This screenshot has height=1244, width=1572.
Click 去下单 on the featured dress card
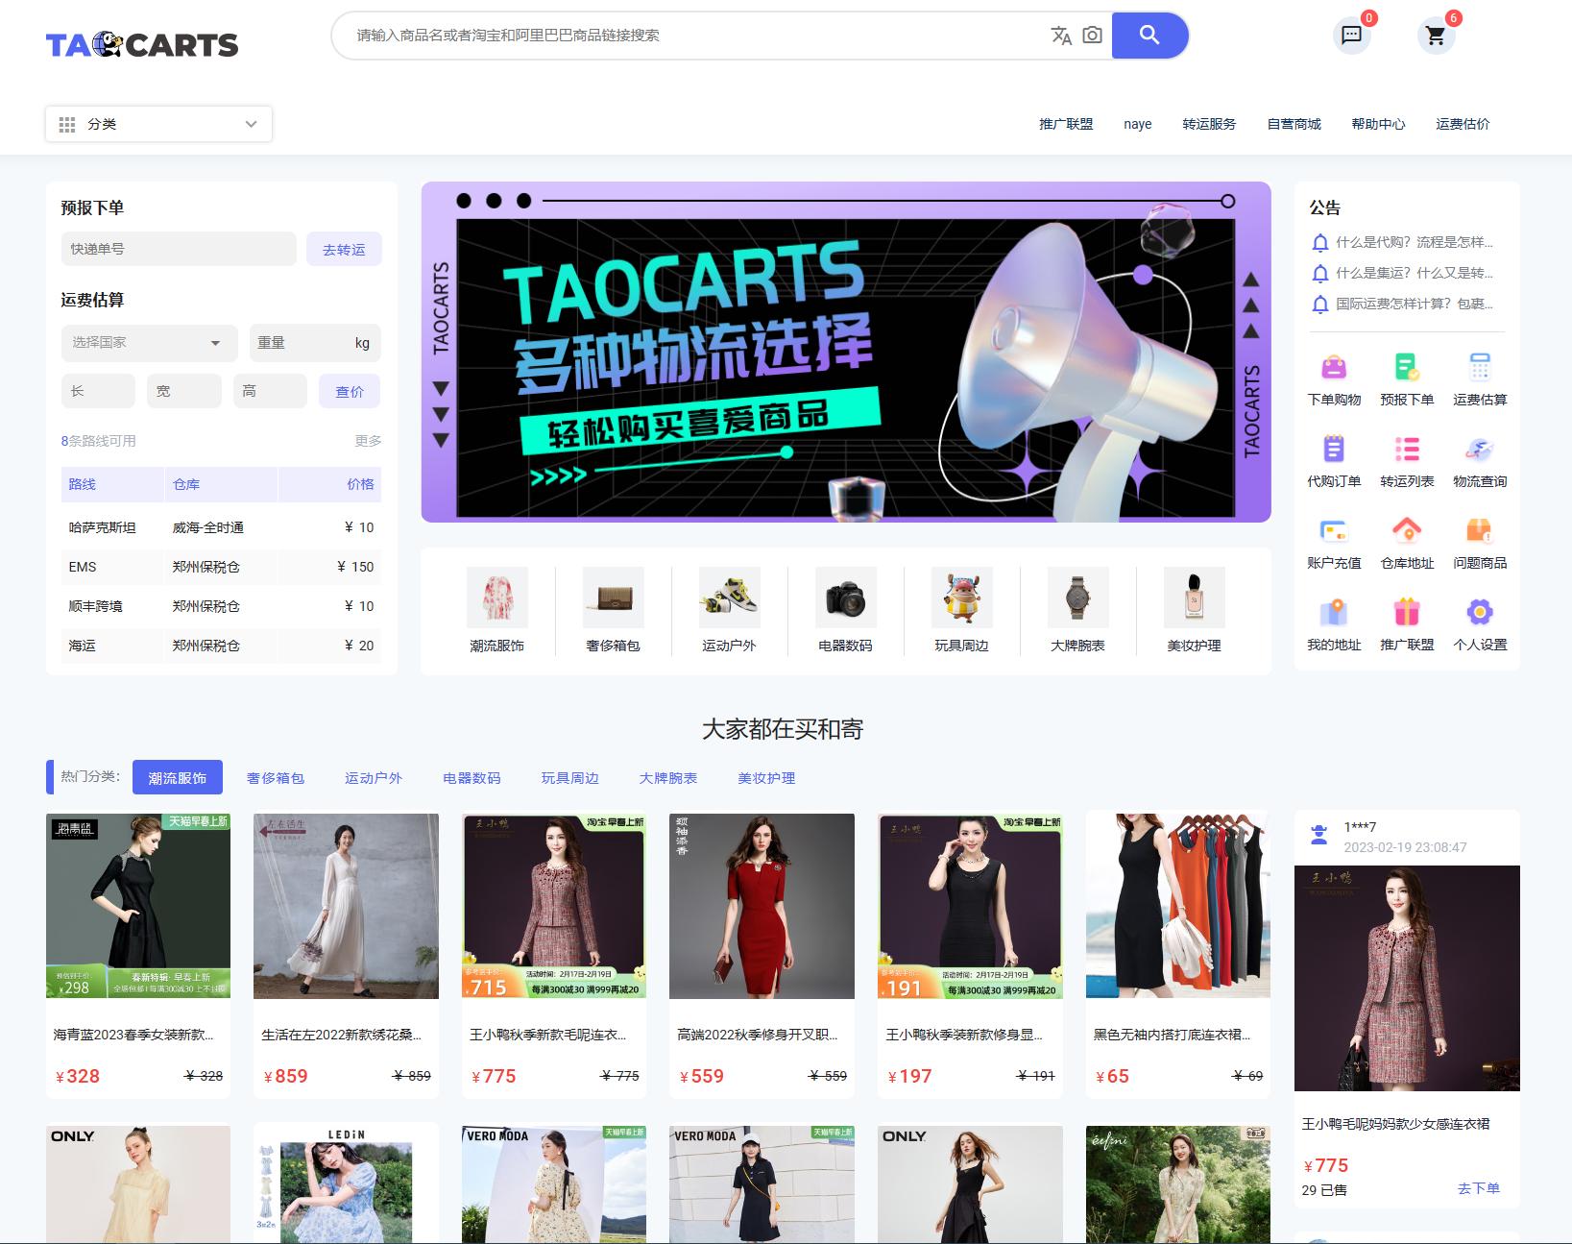[1478, 1187]
